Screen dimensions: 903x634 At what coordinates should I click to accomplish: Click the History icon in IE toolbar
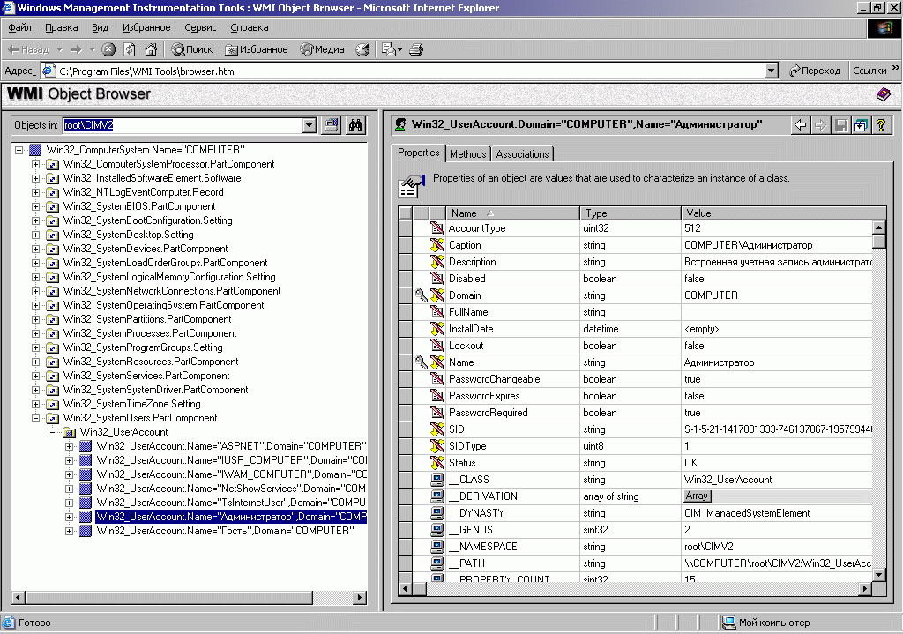(x=362, y=49)
